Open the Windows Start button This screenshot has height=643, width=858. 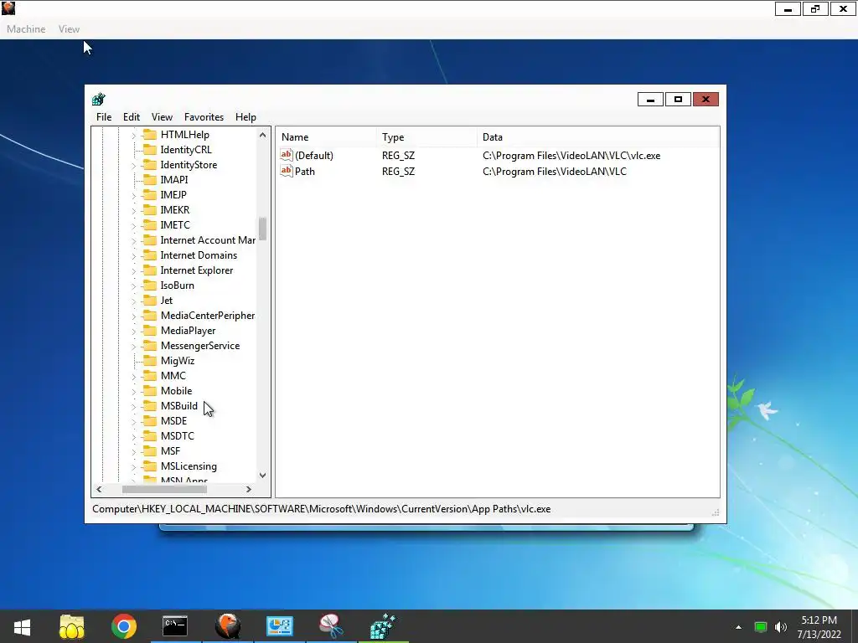click(x=22, y=626)
